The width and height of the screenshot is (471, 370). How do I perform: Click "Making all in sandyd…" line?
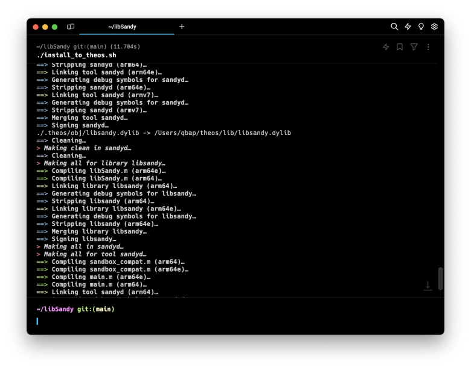pos(80,246)
